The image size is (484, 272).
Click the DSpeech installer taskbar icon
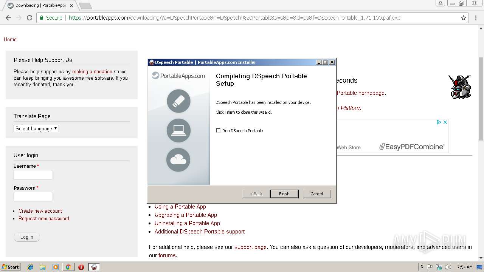click(x=94, y=267)
